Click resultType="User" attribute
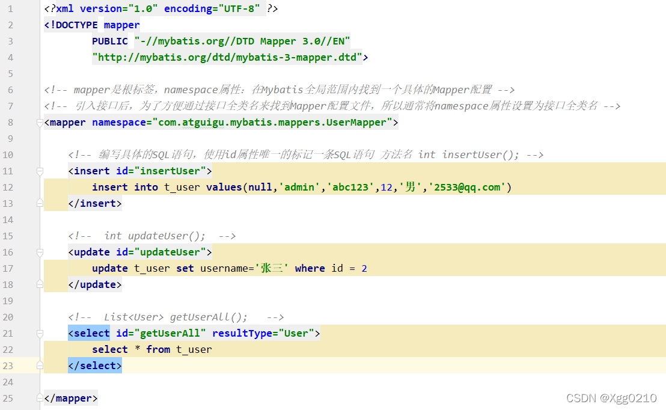This screenshot has width=666, height=410. [263, 334]
